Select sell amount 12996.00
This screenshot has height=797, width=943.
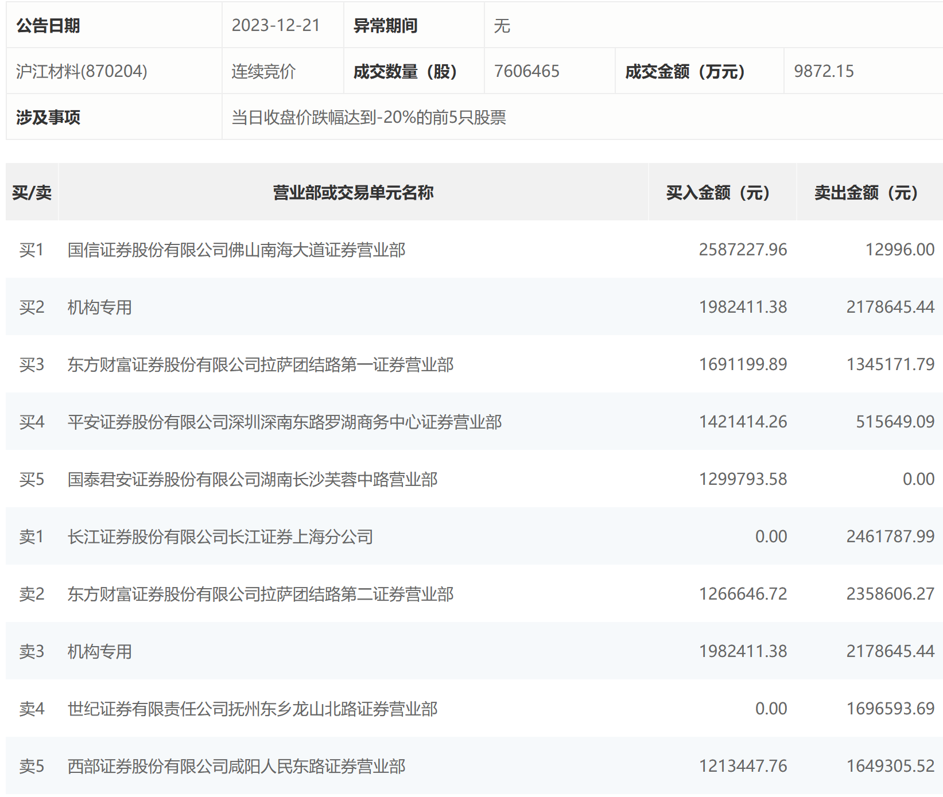pos(900,250)
